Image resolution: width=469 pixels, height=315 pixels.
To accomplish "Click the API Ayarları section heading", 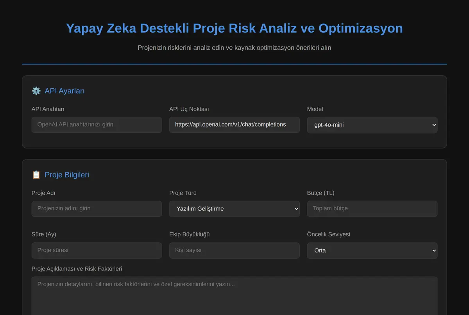I will click(x=64, y=91).
